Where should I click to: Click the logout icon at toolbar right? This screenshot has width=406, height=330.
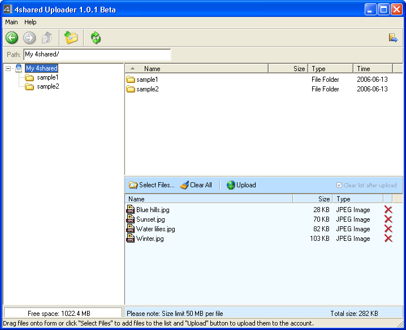pyautogui.click(x=393, y=38)
